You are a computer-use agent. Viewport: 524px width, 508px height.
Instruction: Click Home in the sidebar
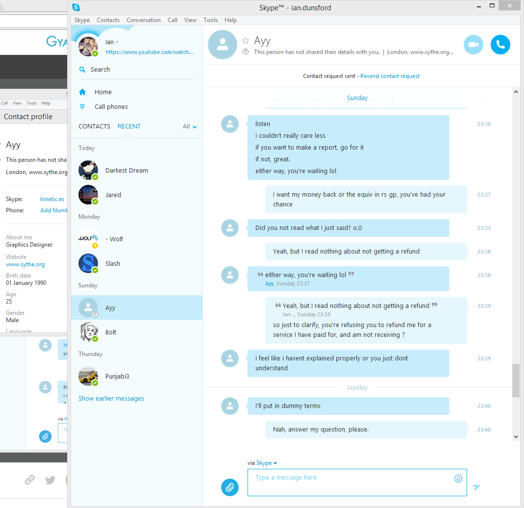pos(103,92)
